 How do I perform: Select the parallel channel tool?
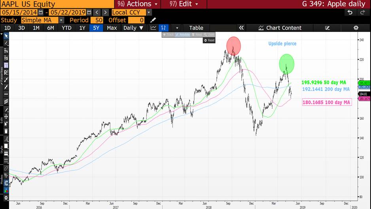pos(6,102)
